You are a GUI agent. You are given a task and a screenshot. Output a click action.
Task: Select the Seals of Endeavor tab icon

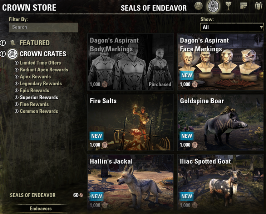coord(213,6)
